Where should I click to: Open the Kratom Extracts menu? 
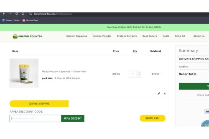click(127, 36)
